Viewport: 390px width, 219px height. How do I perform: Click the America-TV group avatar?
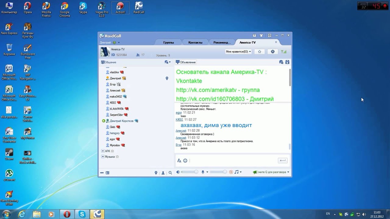coord(105,52)
